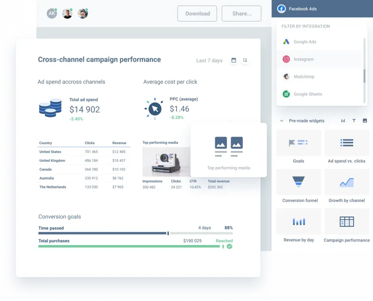Open the calendar date picker icon

[x=233, y=60]
